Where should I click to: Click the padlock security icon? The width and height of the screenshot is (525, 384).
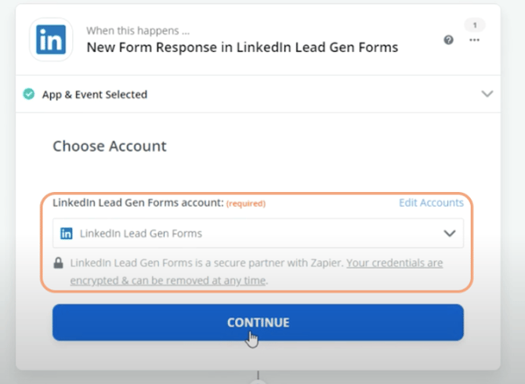[58, 263]
